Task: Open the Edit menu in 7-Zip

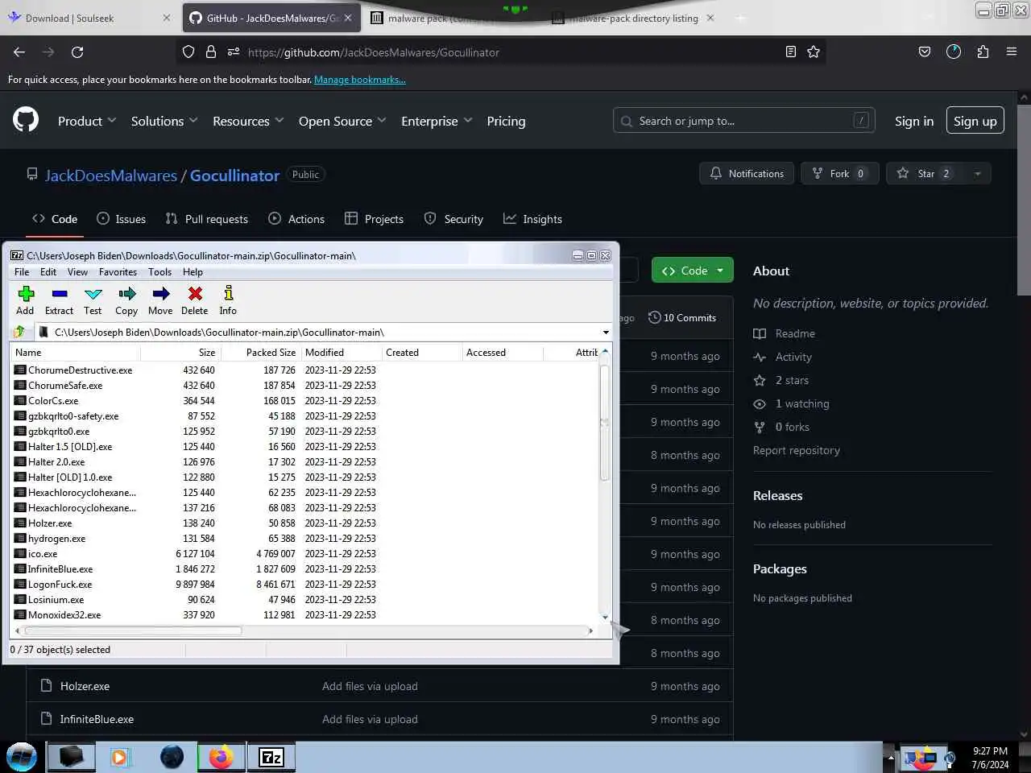Action: pyautogui.click(x=48, y=272)
